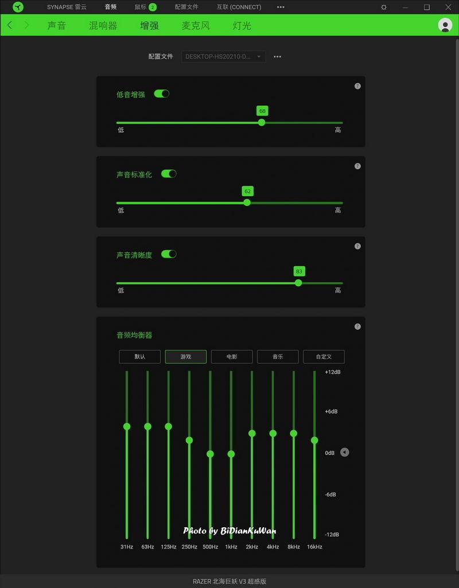The image size is (459, 588).
Task: Open help icon for 音频均衡器 panel
Action: click(x=357, y=326)
